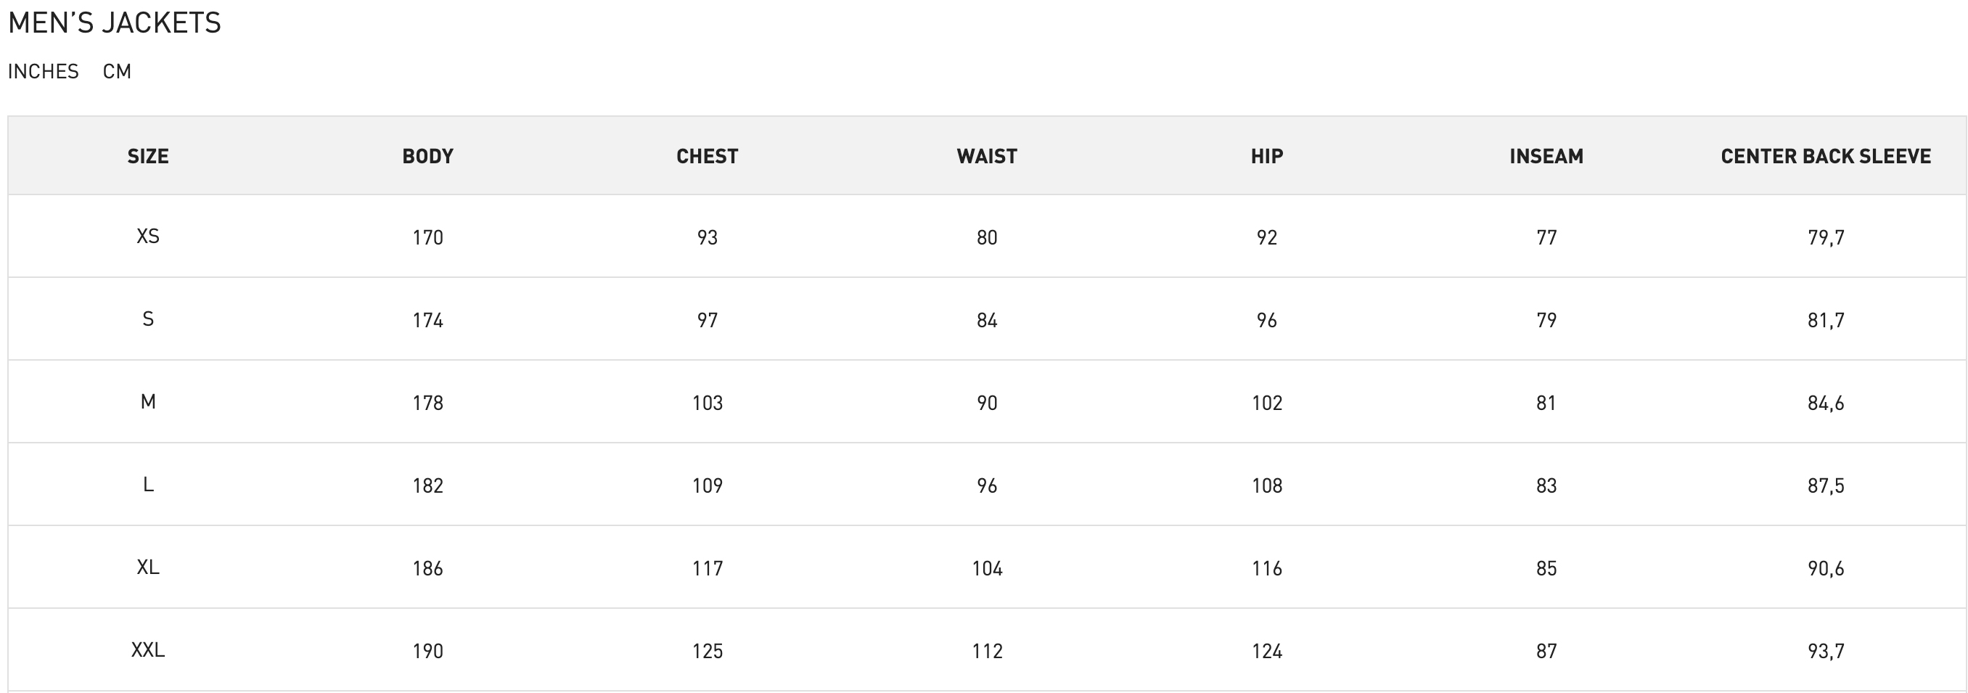
Task: Select the XS size row label
Action: coord(148,236)
